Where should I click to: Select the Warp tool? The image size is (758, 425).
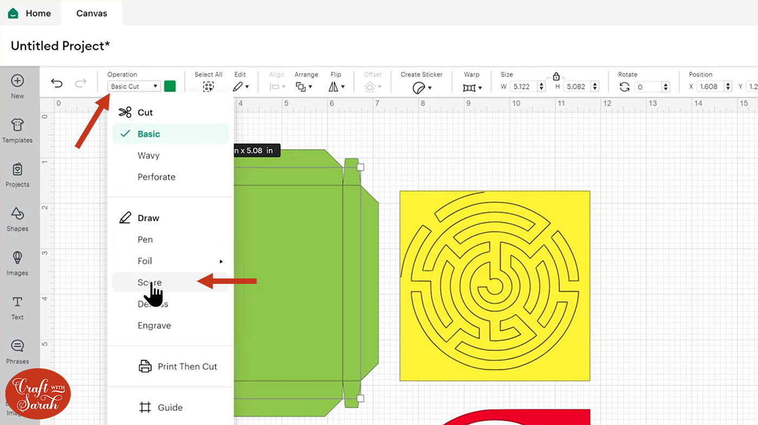point(470,87)
